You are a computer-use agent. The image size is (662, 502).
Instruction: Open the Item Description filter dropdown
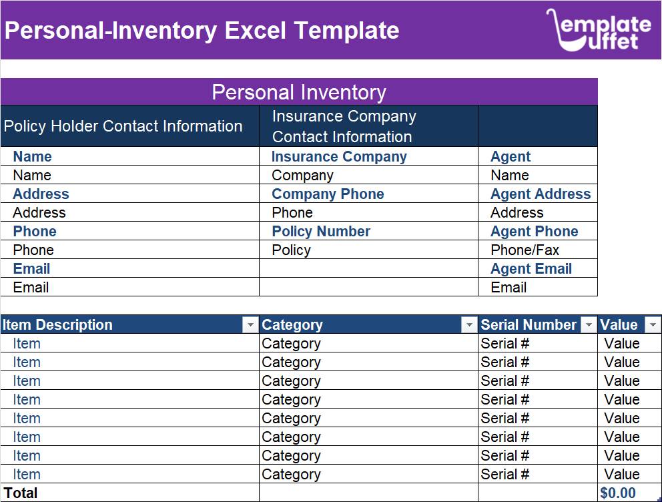[x=250, y=324]
